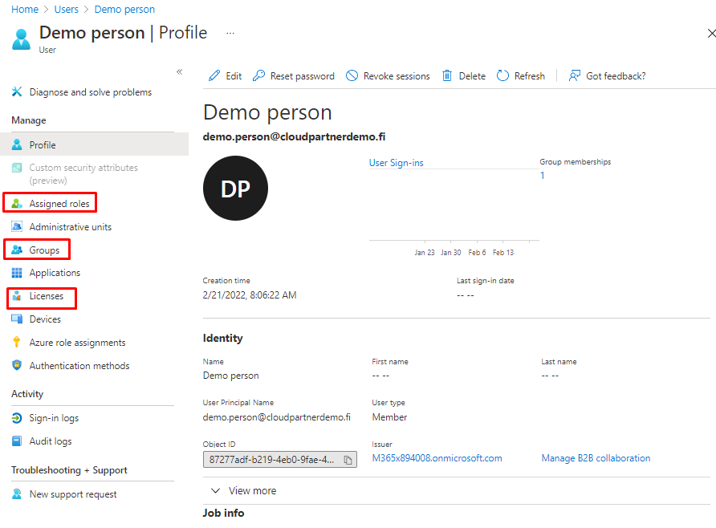Click the Object ID field
The image size is (716, 528).
[x=280, y=460]
